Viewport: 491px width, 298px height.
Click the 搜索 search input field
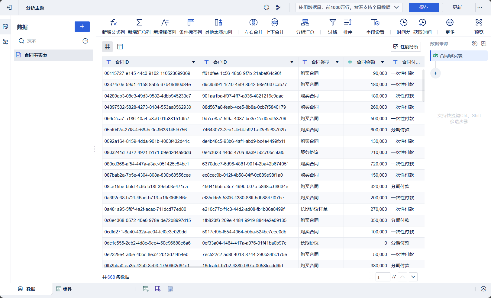click(x=51, y=41)
